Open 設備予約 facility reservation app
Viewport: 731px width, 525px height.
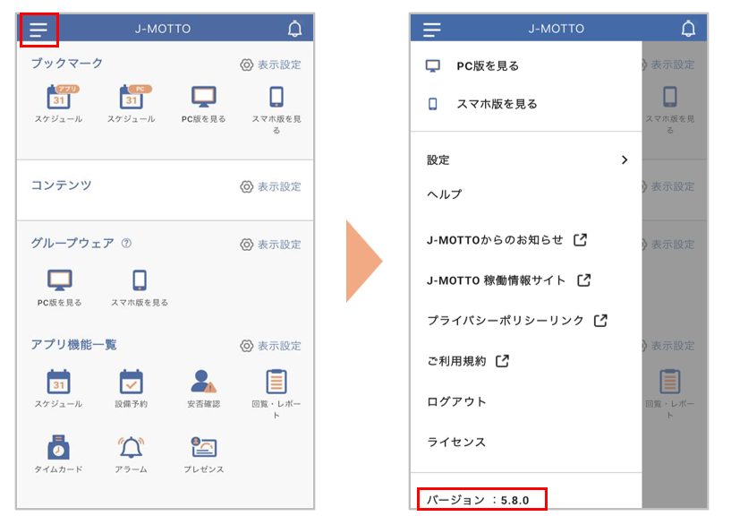coord(131,383)
